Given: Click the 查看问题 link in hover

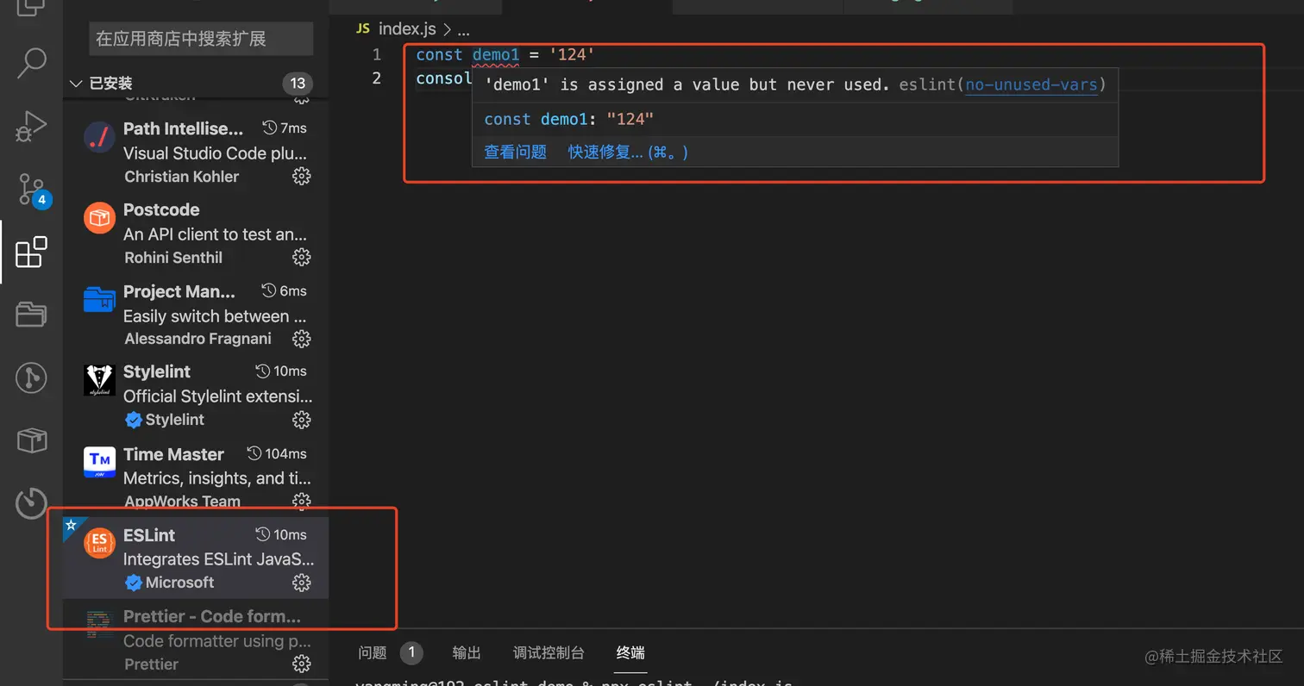Looking at the screenshot, I should coord(515,152).
